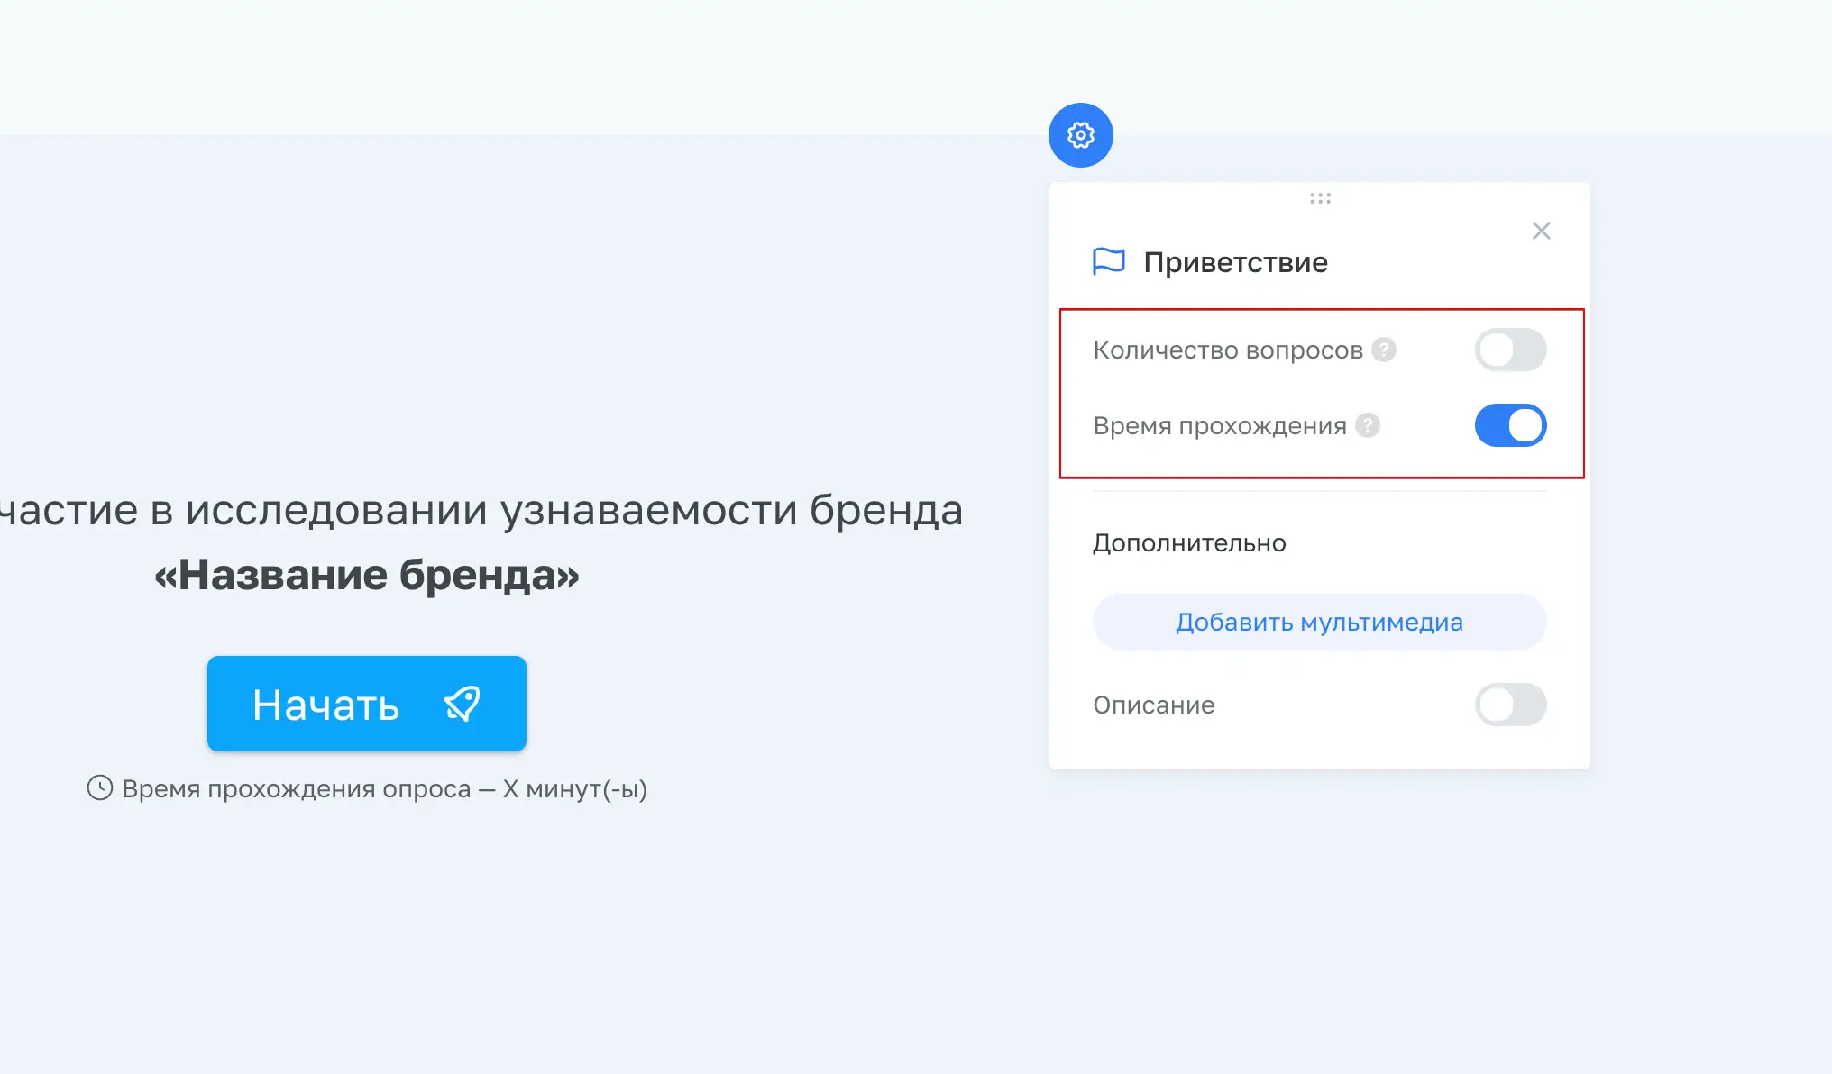Turn on the Описание toggle
Image resolution: width=1832 pixels, height=1074 pixels.
(1510, 705)
